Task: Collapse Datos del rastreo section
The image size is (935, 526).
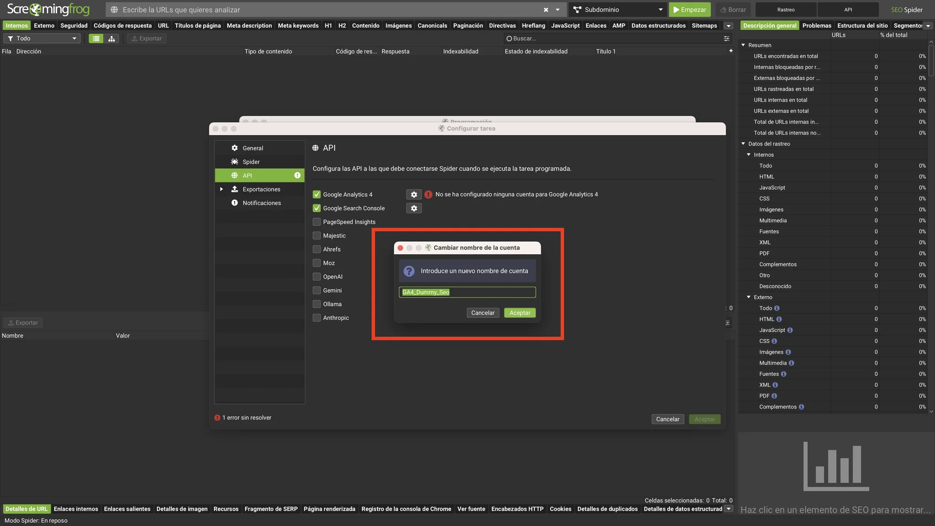Action: coord(743,143)
